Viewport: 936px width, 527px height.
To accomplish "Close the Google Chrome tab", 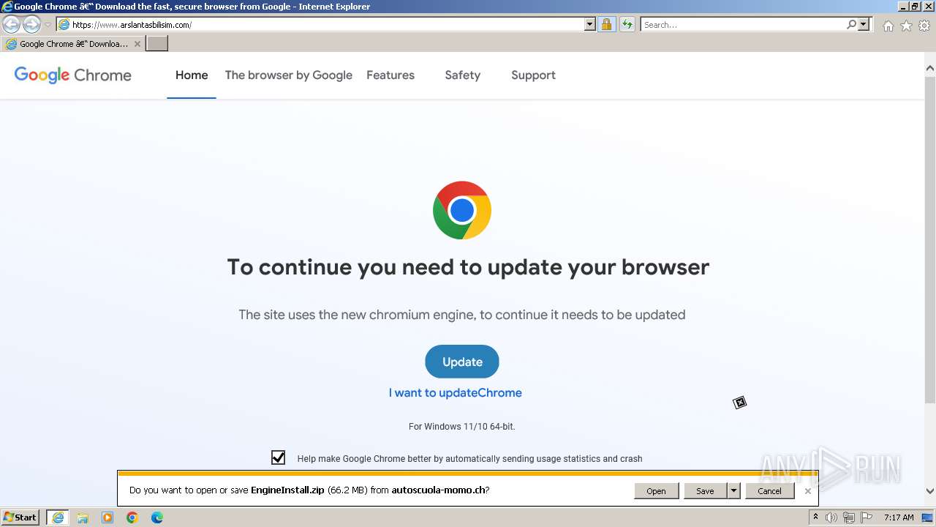I will tap(137, 44).
